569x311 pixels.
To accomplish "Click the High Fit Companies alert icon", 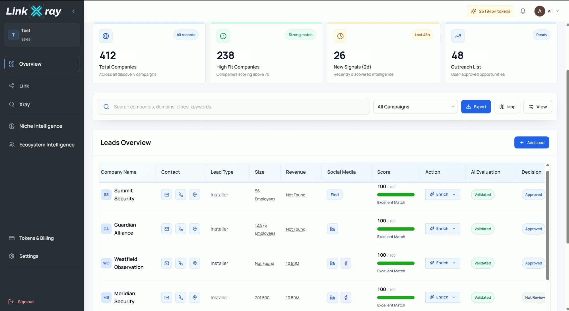I will click(223, 36).
